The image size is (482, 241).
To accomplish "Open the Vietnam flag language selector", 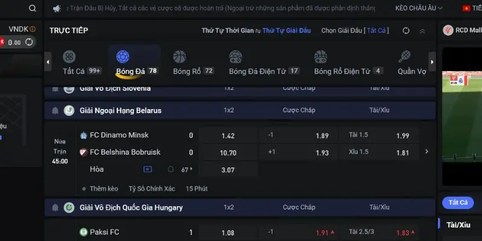I will (x=466, y=8).
